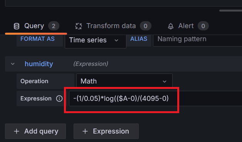Click inside the math expression field
Screen dimensions: 242x142
156,99
